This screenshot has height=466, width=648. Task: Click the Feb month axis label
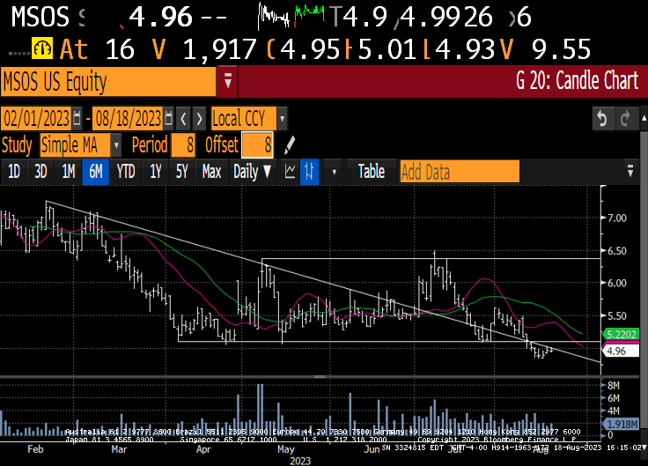point(35,449)
